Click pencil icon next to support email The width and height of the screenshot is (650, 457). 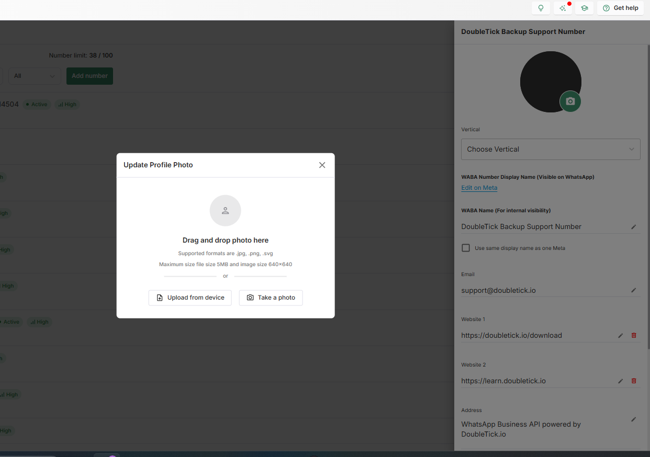[x=633, y=290]
